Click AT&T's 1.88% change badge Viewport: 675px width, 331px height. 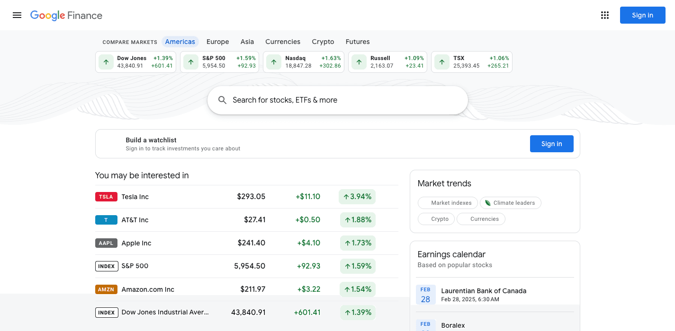coord(358,220)
